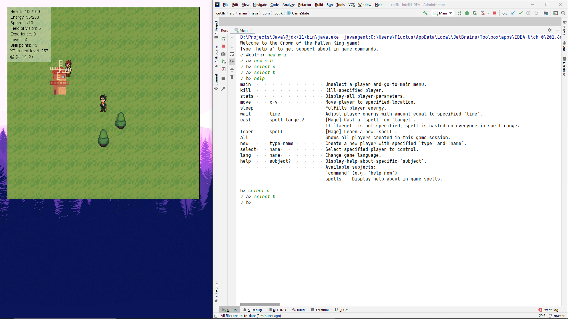Open the Event Log
The height and width of the screenshot is (319, 568).
(x=548, y=310)
